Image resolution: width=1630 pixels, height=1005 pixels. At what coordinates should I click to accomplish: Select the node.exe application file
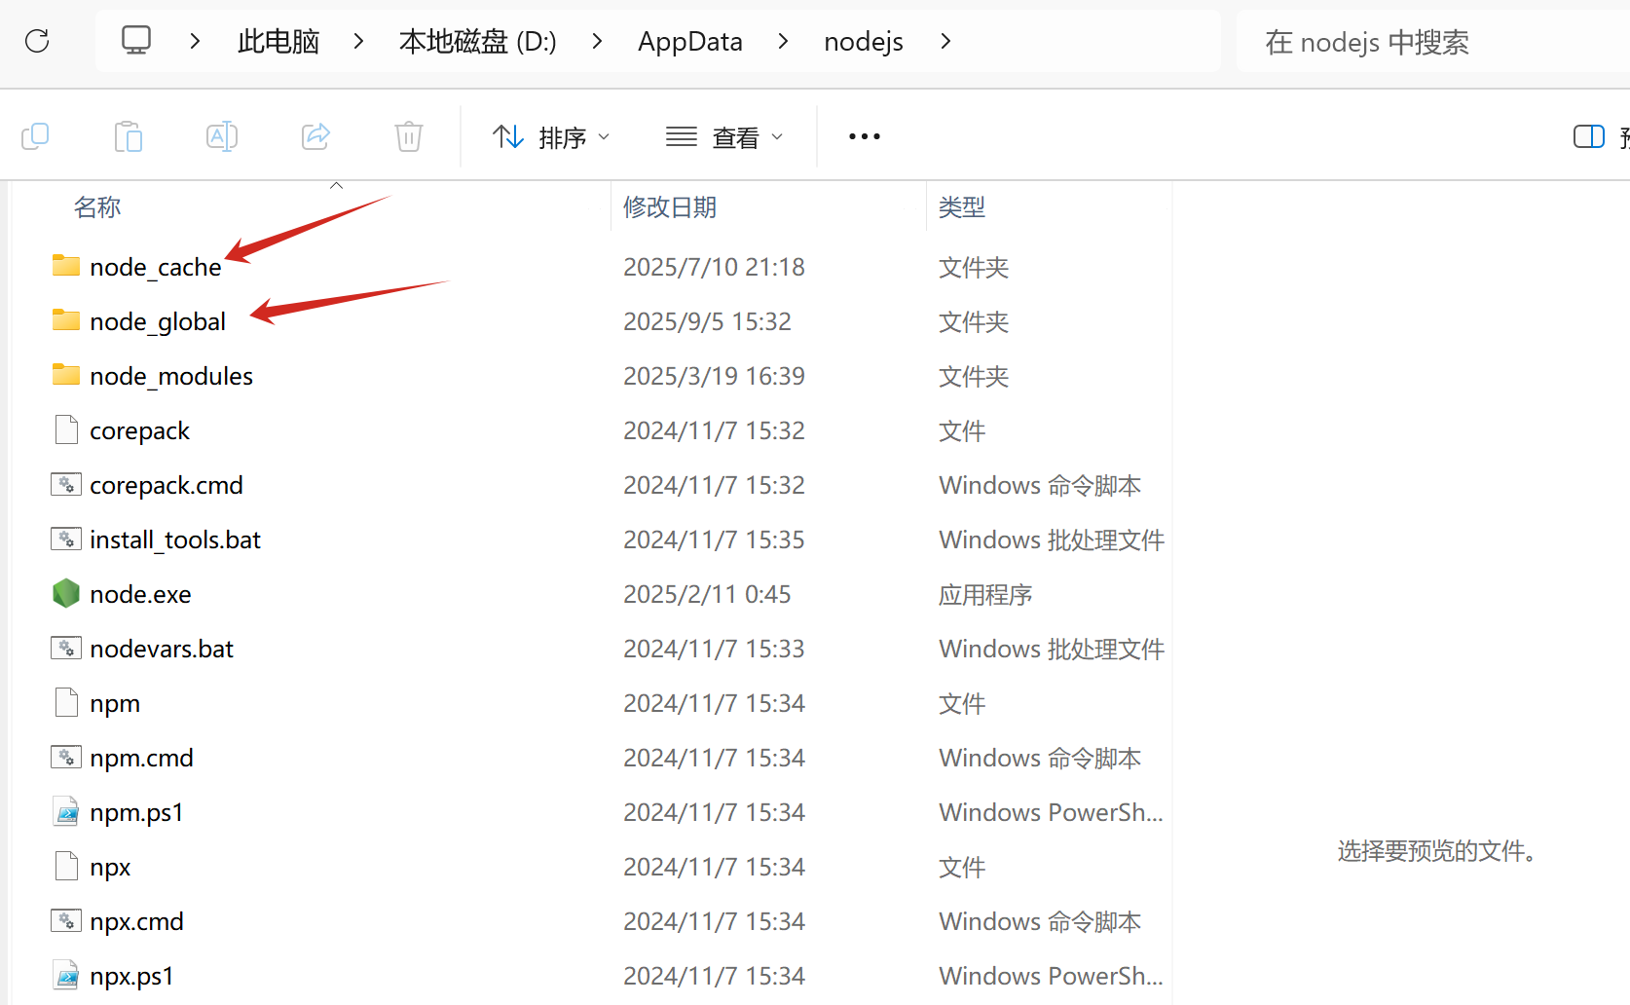[x=140, y=594]
